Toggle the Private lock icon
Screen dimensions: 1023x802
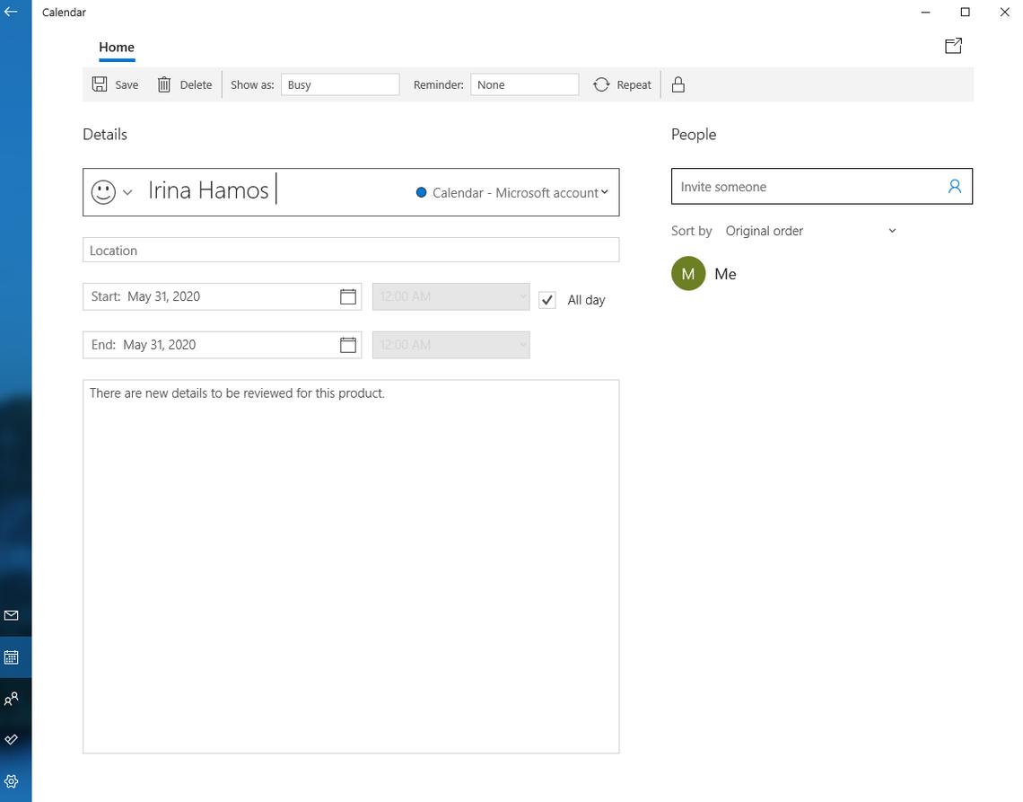click(678, 84)
